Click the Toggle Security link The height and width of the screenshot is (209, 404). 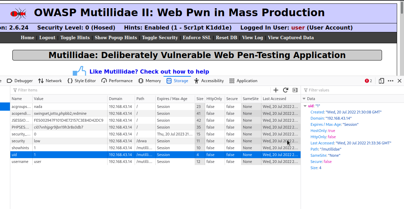click(x=160, y=37)
